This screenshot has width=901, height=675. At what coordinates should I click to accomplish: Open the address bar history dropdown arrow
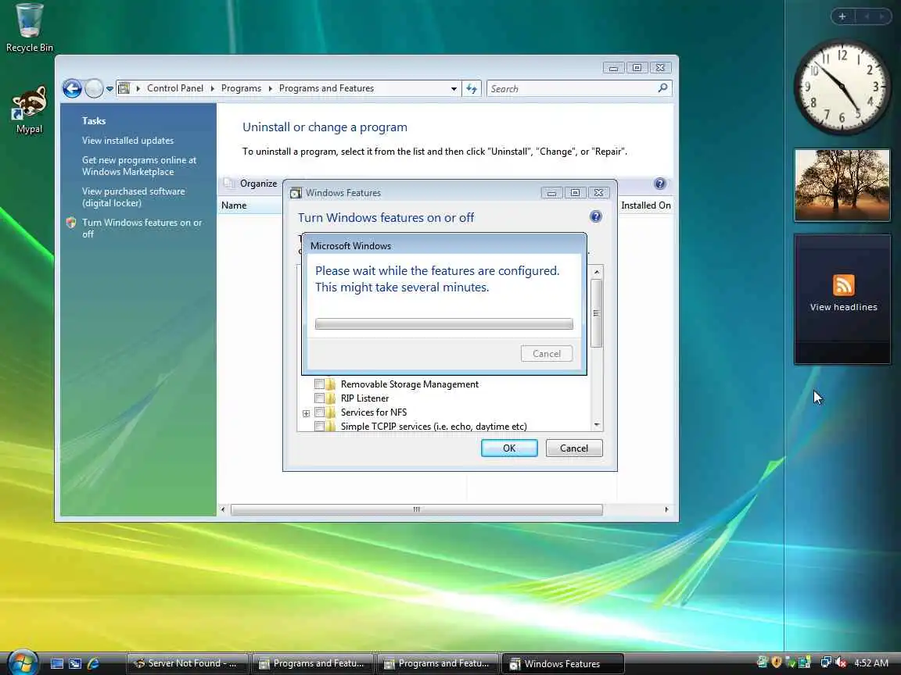pyautogui.click(x=454, y=88)
